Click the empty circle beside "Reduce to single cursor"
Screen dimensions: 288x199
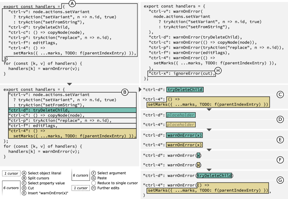click(x=93, y=183)
